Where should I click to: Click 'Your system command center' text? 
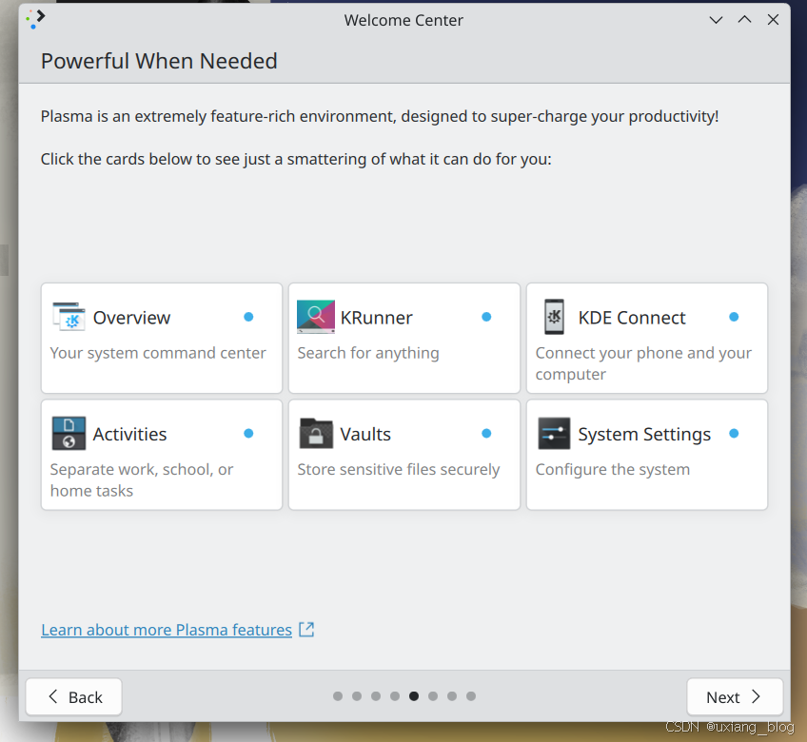pos(158,353)
